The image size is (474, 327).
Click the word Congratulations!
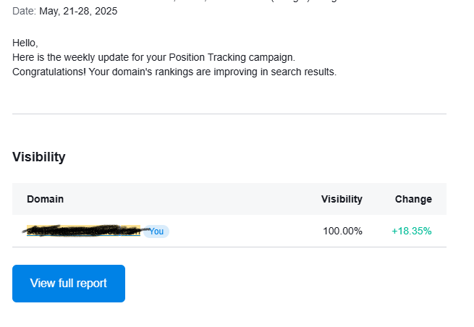click(x=49, y=72)
